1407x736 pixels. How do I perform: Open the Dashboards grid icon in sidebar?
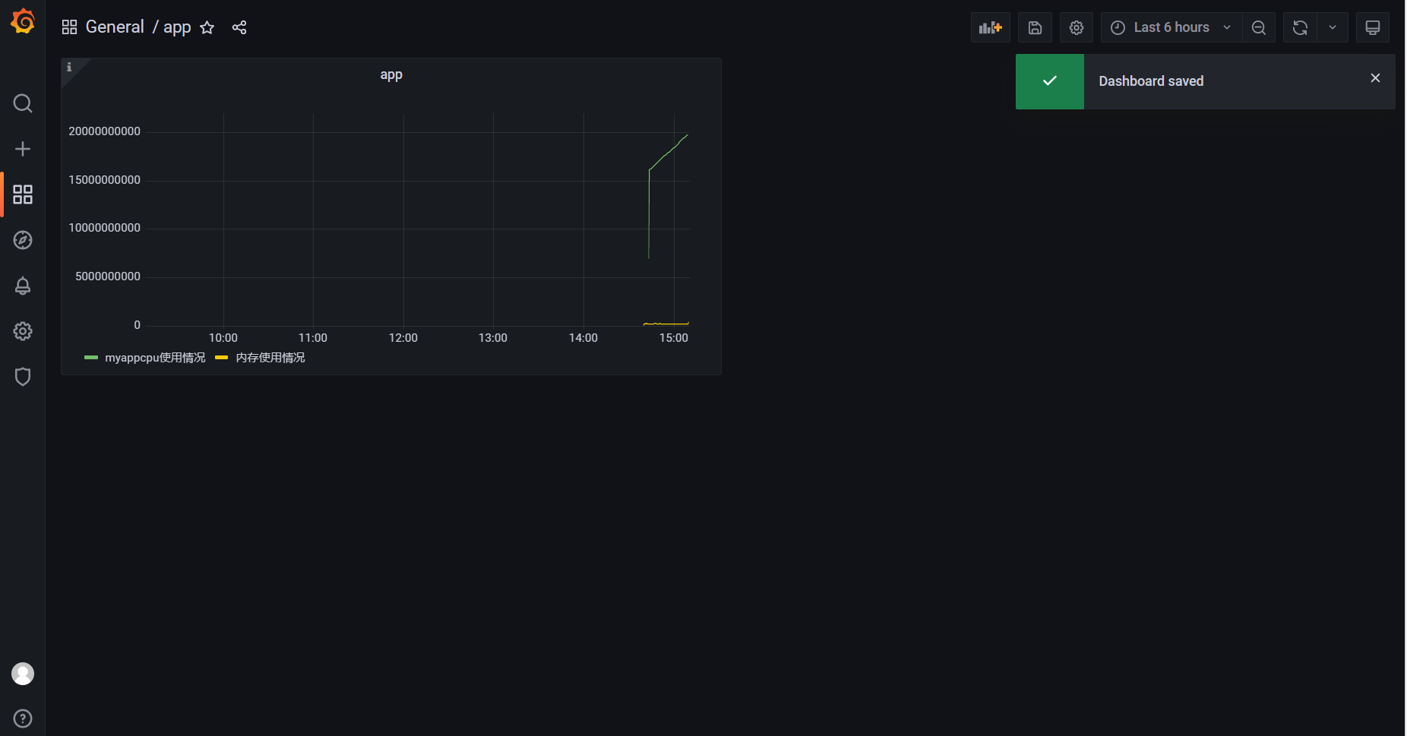pyautogui.click(x=23, y=194)
